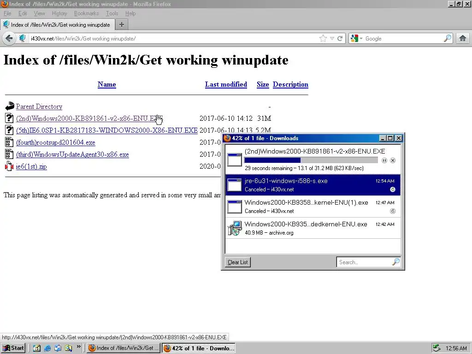Cancel the (2nd)Windows2000-KB891861 download
This screenshot has width=472, height=354.
coord(393,160)
